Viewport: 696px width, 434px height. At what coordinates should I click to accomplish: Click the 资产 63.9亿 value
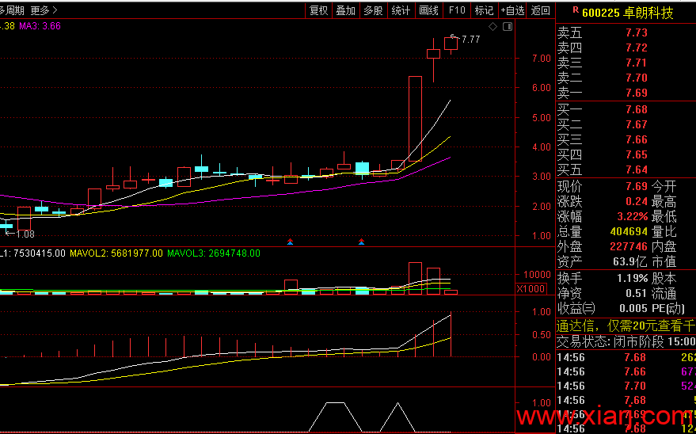pos(630,261)
